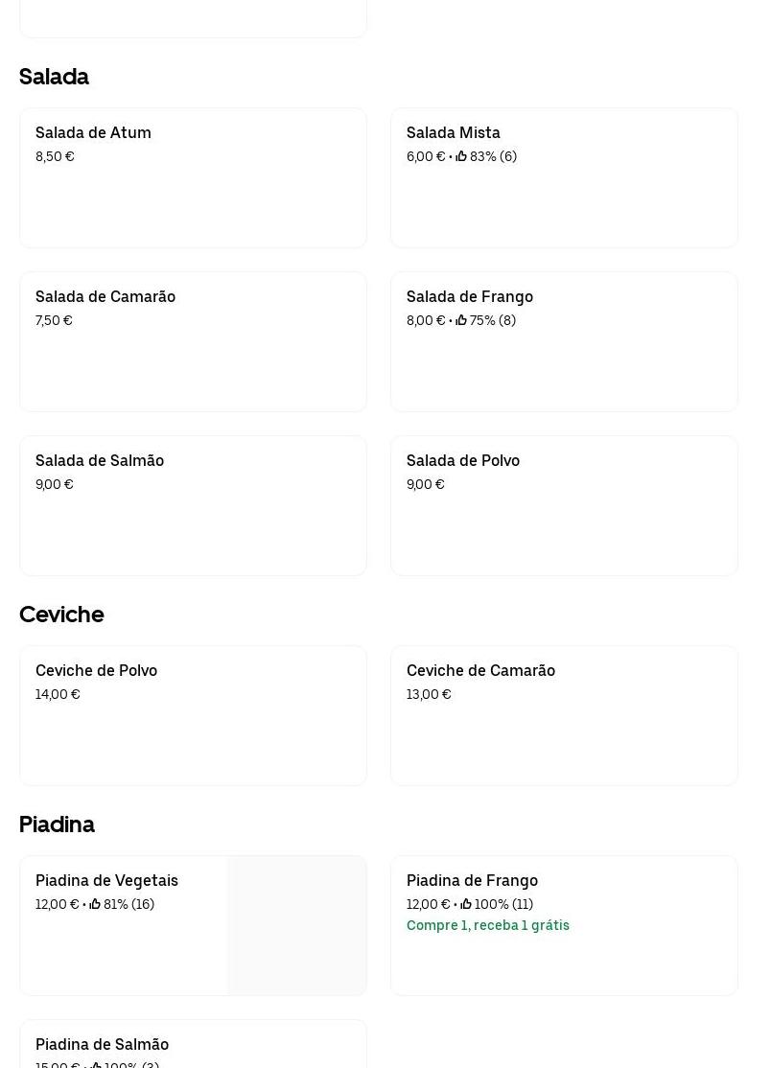Click thumbs-up icon on Piadina de Frango
The image size is (771, 1068).
[466, 904]
